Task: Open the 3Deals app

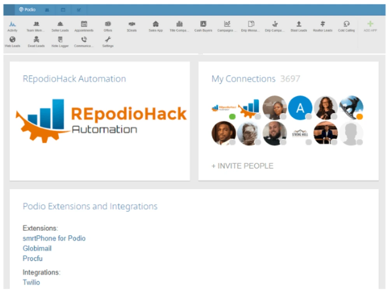Action: [x=132, y=26]
